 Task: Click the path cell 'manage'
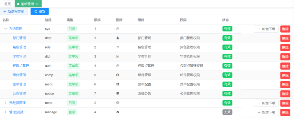coord(51,112)
